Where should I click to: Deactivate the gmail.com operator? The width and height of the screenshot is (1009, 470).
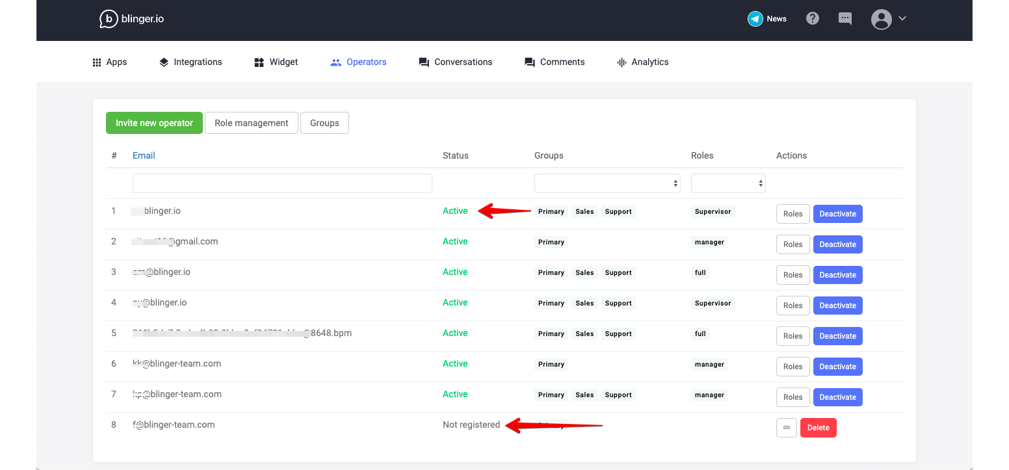coord(838,244)
